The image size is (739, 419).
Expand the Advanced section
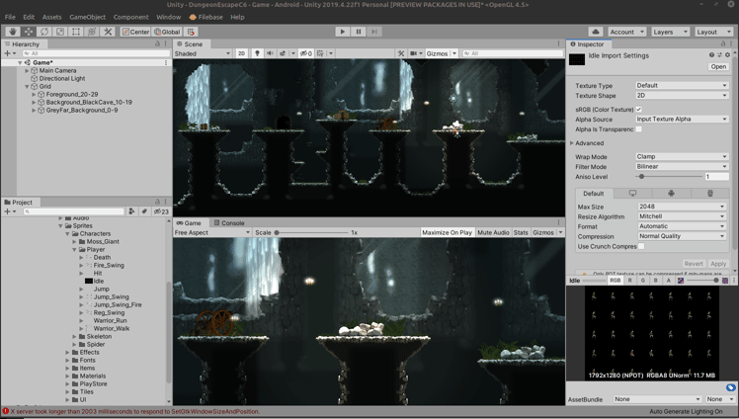[x=572, y=143]
